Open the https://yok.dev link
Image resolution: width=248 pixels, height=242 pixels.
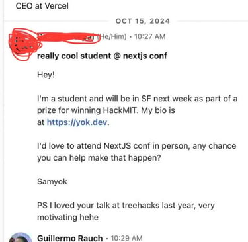coord(77,122)
